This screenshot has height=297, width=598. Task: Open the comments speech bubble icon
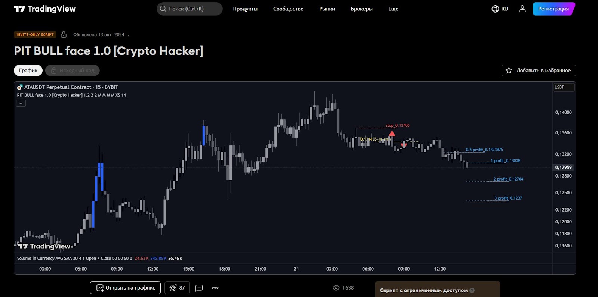[x=199, y=288]
